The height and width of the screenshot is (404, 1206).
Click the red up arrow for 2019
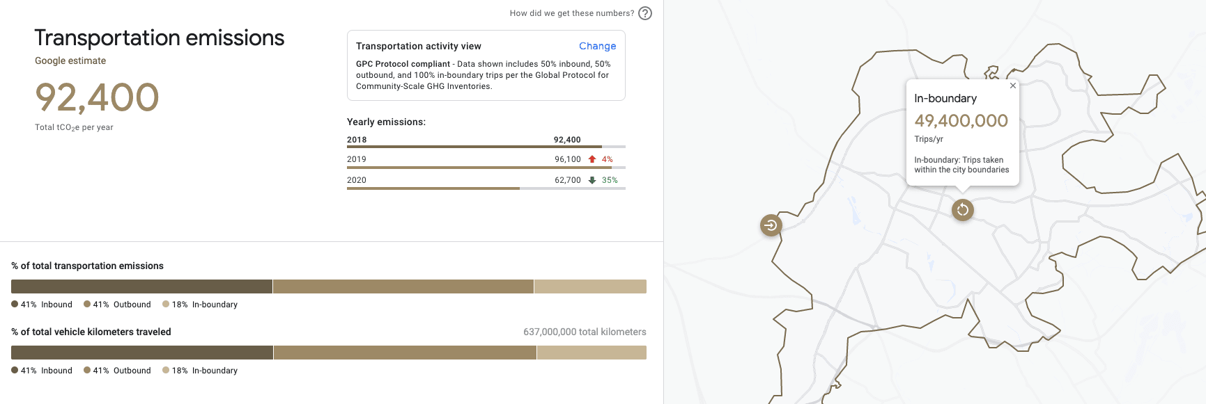(x=592, y=159)
